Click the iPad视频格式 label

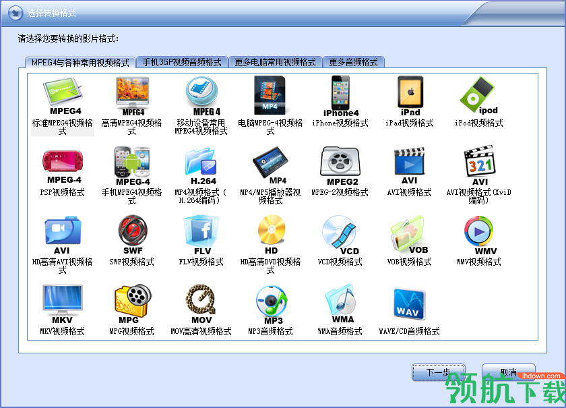(x=410, y=123)
